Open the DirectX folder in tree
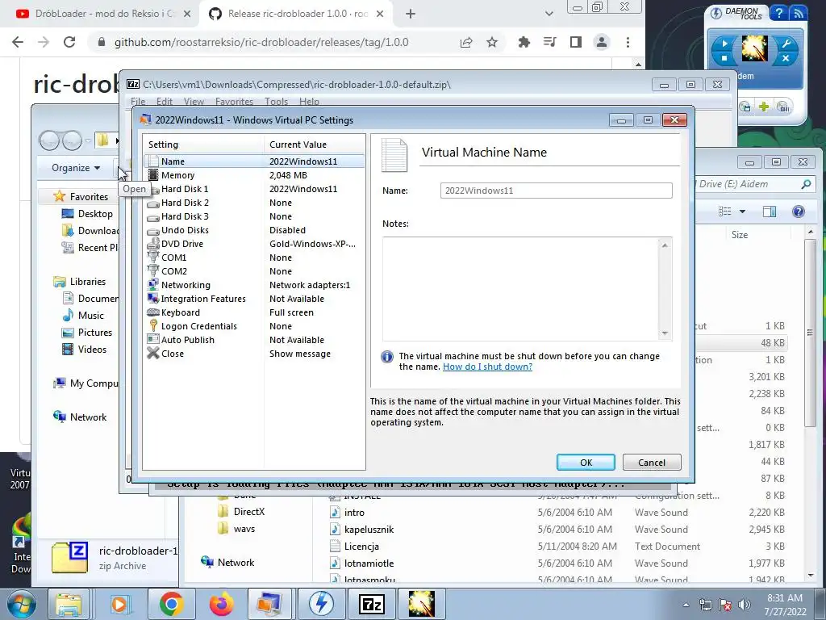The image size is (826, 620). coord(241,511)
